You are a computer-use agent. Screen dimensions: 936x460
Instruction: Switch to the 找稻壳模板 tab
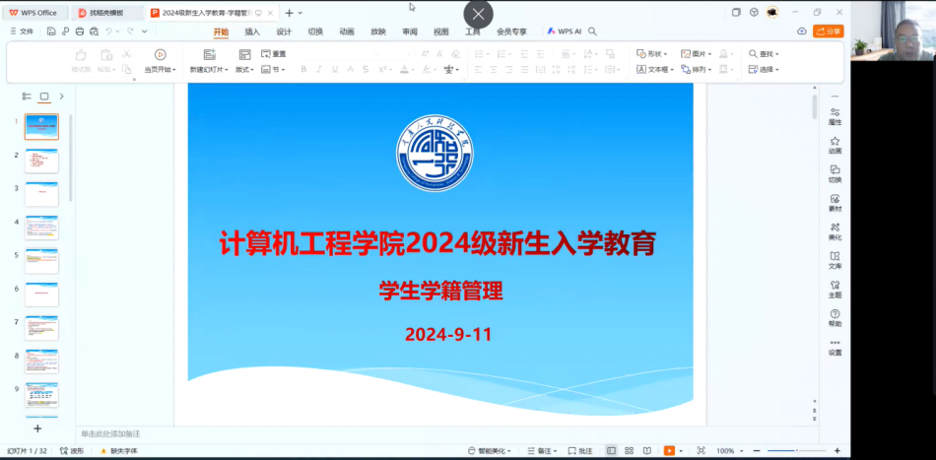(x=107, y=13)
